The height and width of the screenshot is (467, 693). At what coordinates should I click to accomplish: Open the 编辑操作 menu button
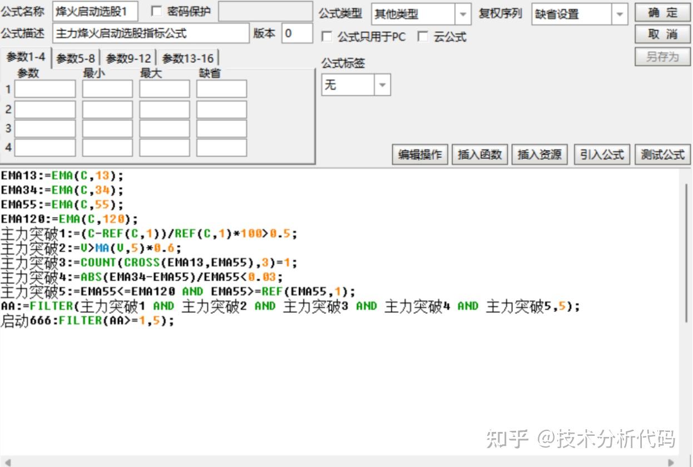point(420,155)
